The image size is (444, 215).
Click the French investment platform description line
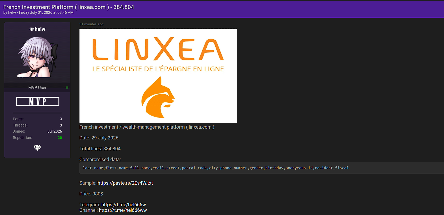click(x=147, y=127)
